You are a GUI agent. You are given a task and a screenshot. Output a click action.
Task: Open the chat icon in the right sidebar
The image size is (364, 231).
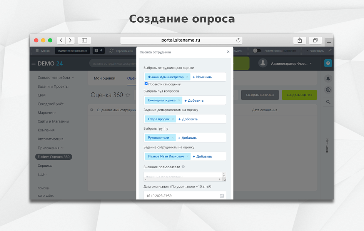327,90
